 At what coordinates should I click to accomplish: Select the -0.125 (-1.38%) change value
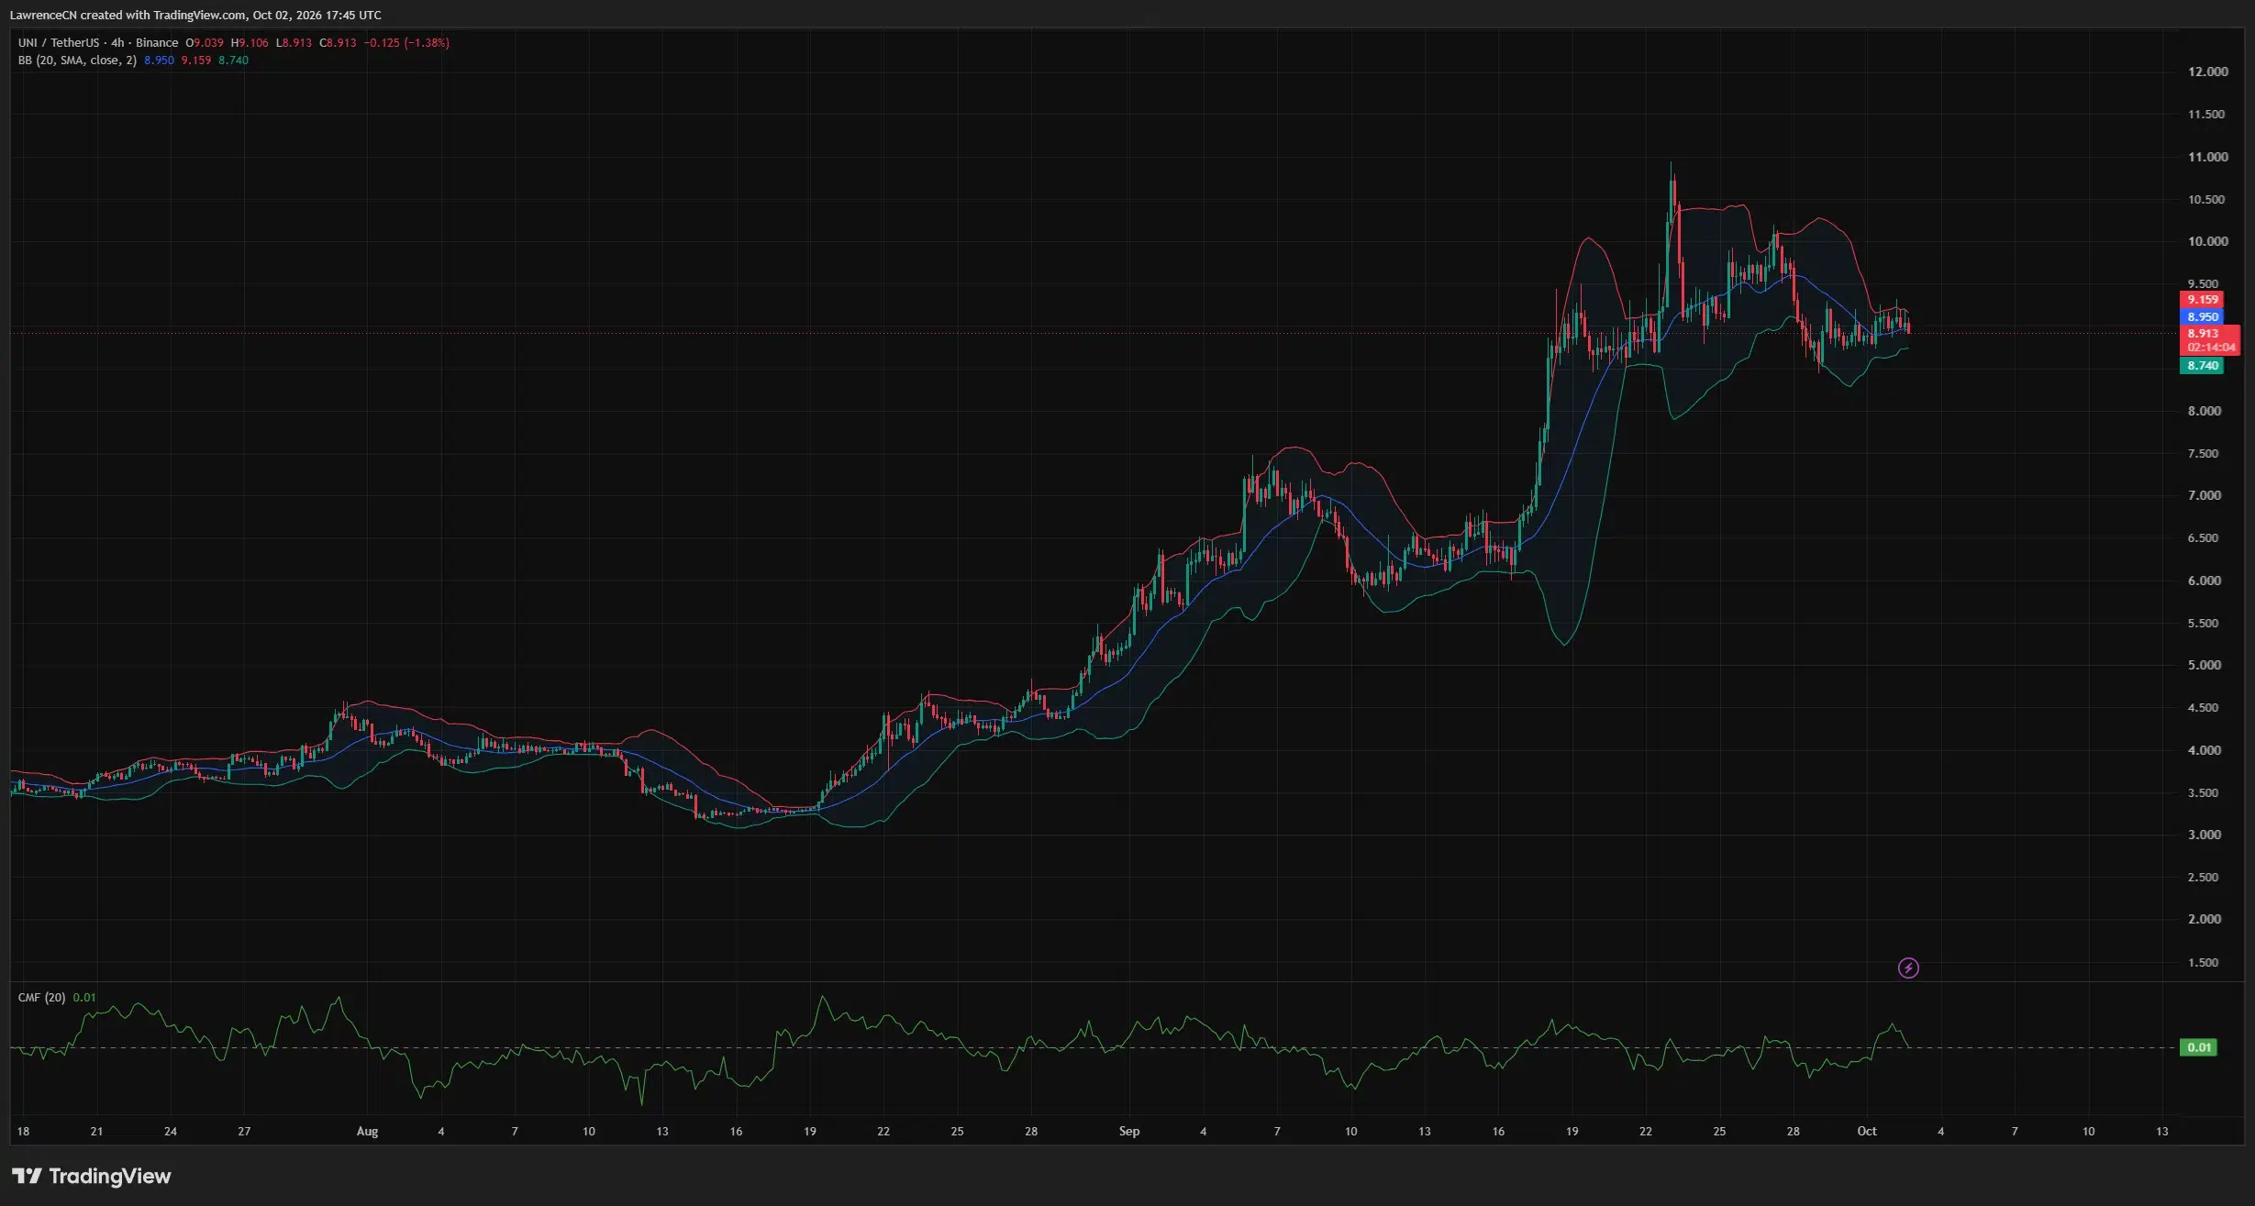(406, 43)
